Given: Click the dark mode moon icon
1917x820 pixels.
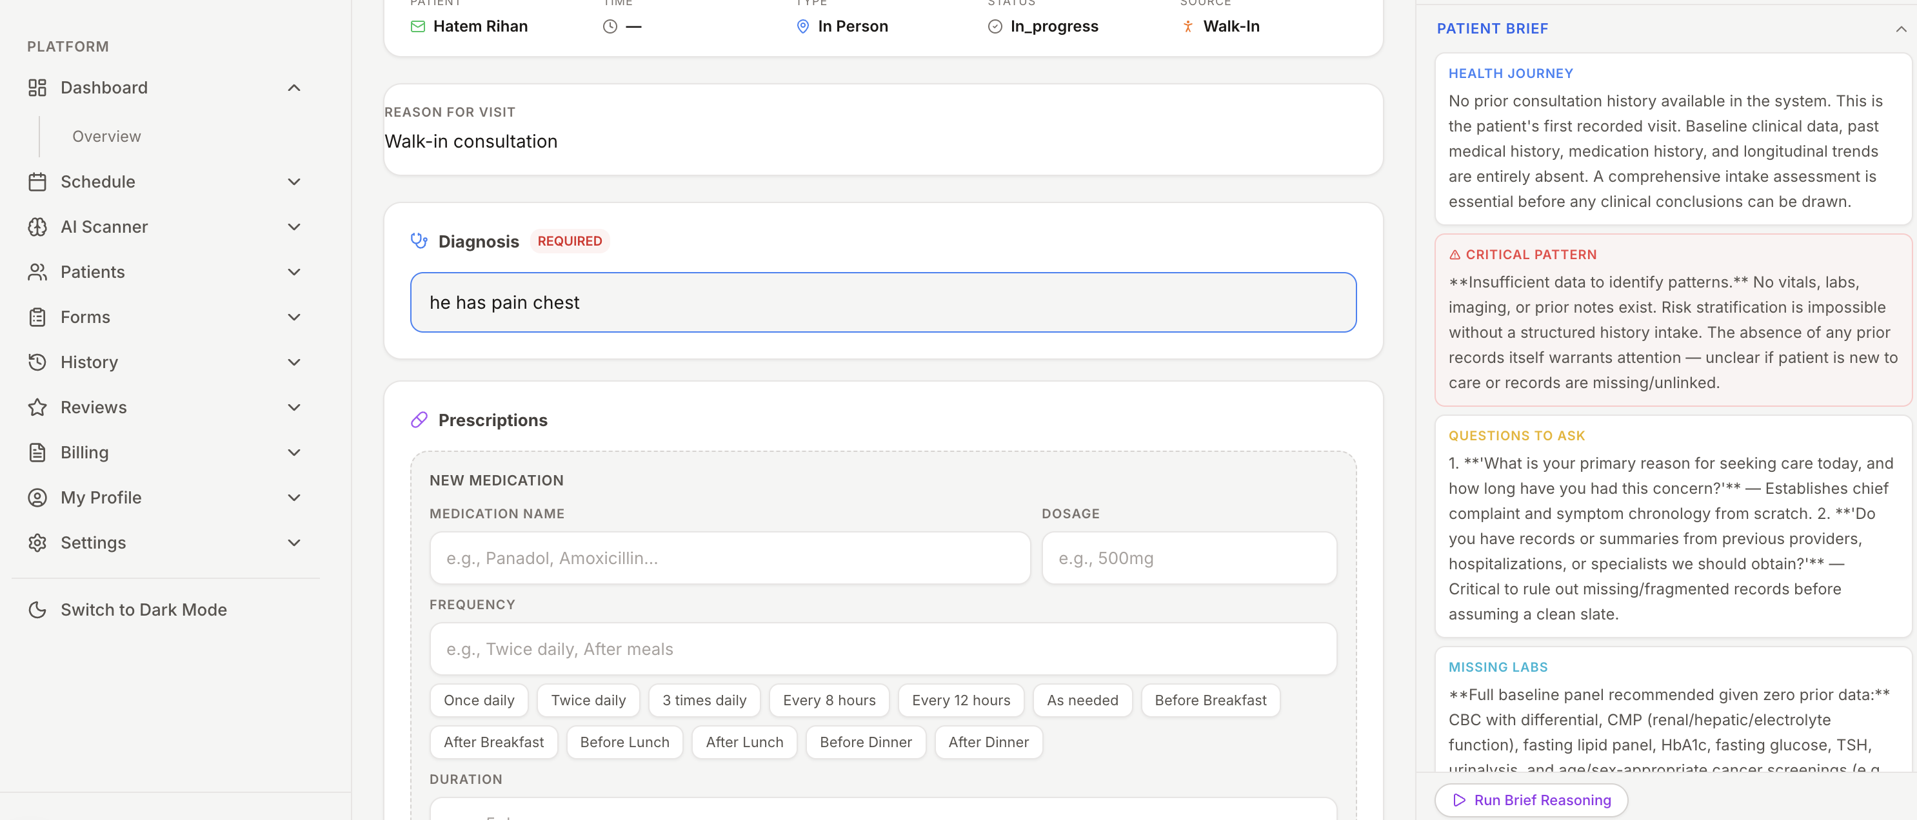Looking at the screenshot, I should point(37,610).
